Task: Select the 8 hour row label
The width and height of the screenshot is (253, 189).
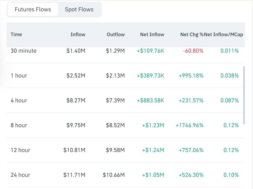Action: (x=19, y=125)
